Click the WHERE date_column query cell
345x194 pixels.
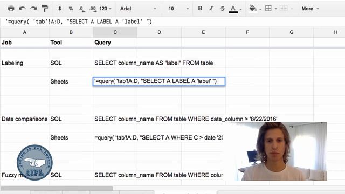185,119
